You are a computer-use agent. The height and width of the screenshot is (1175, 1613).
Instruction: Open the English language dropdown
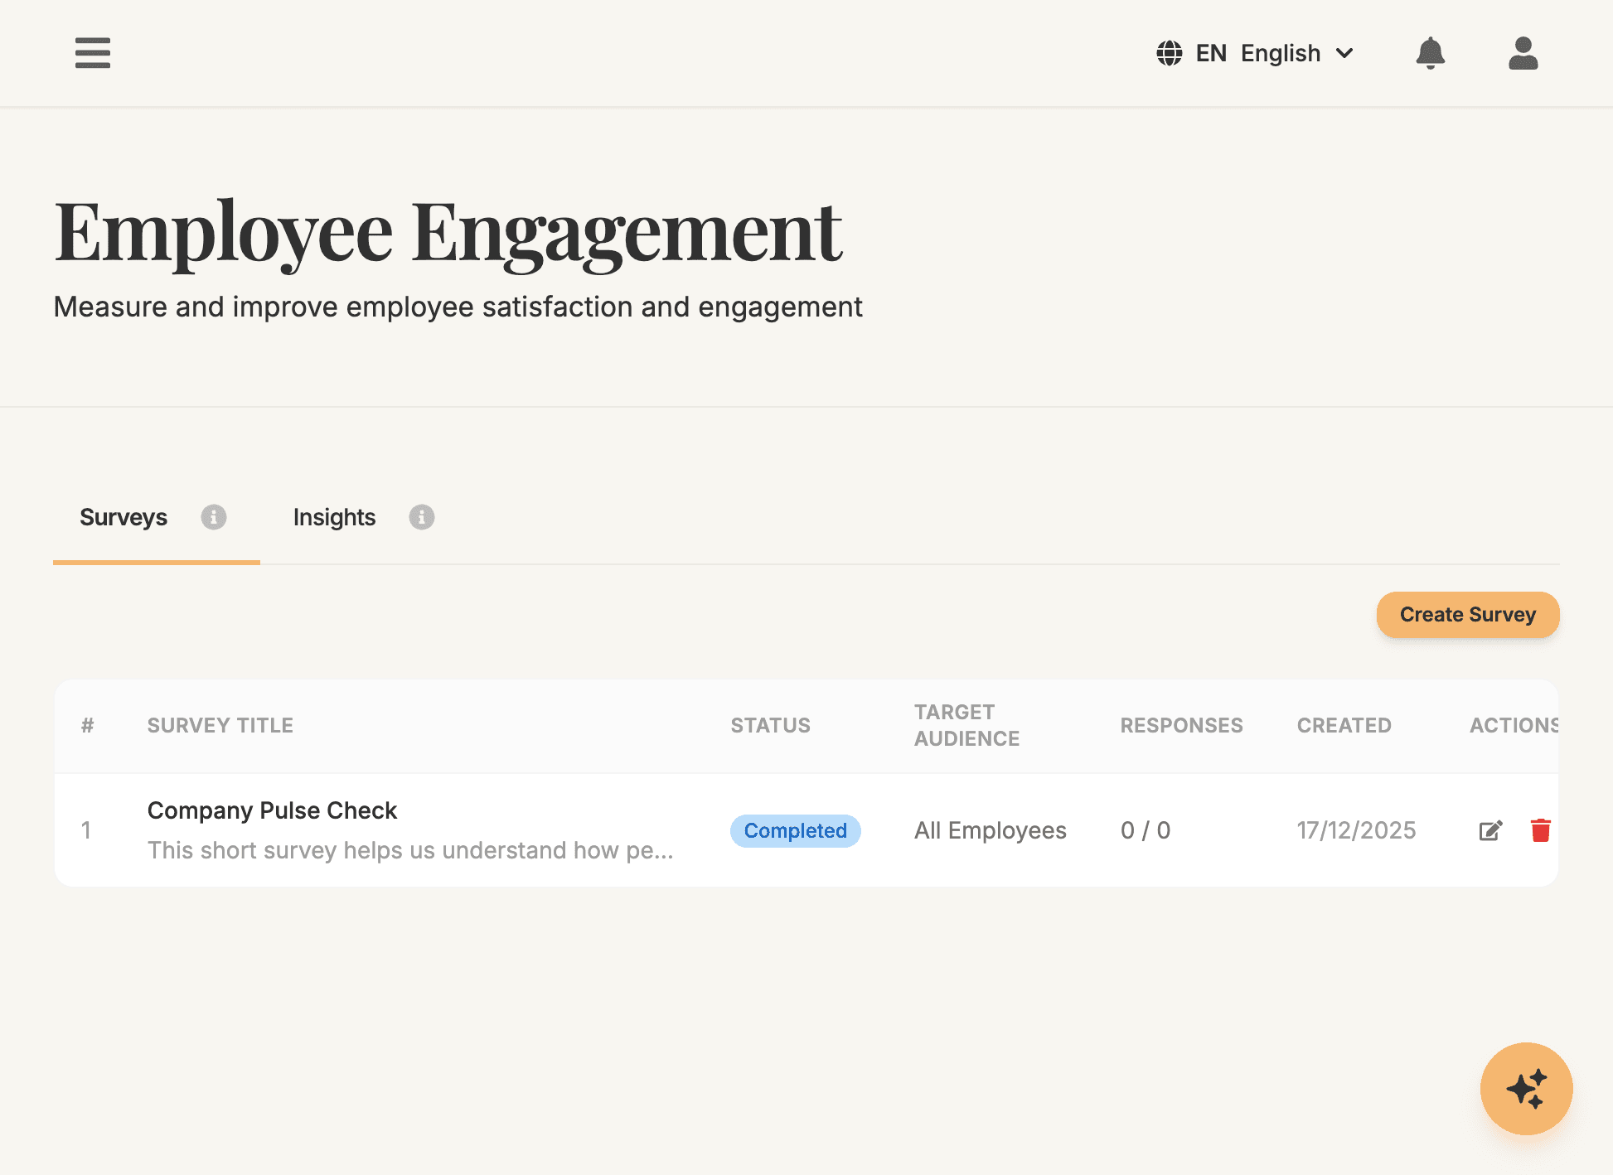pos(1280,52)
